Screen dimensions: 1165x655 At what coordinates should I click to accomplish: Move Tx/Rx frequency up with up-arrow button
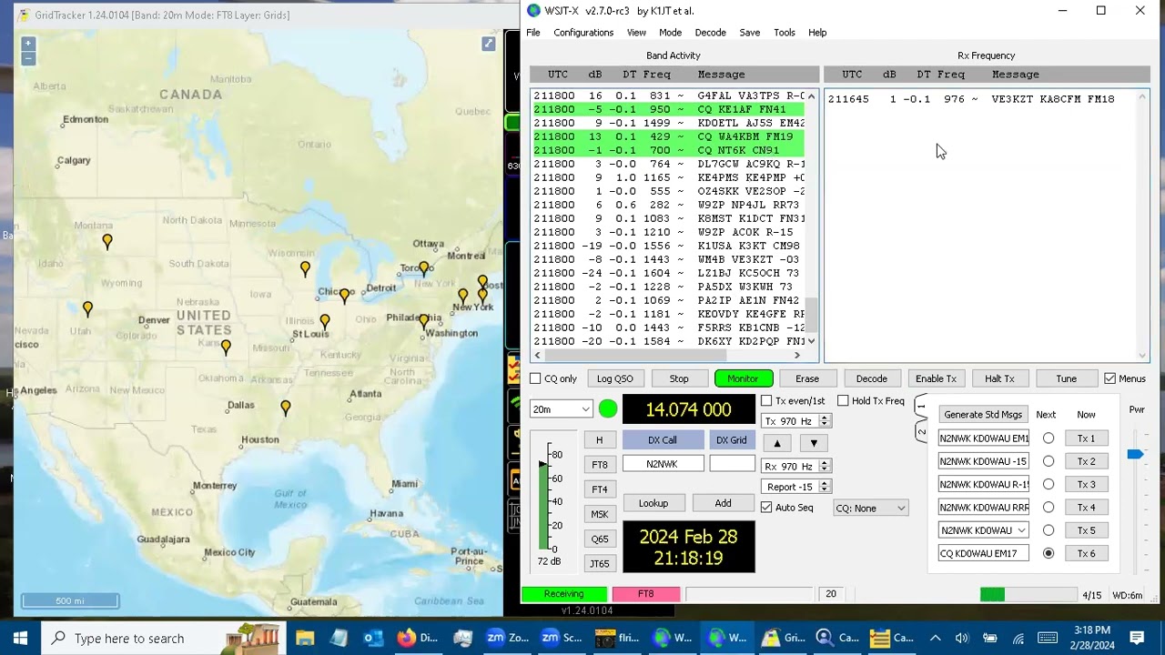point(777,443)
